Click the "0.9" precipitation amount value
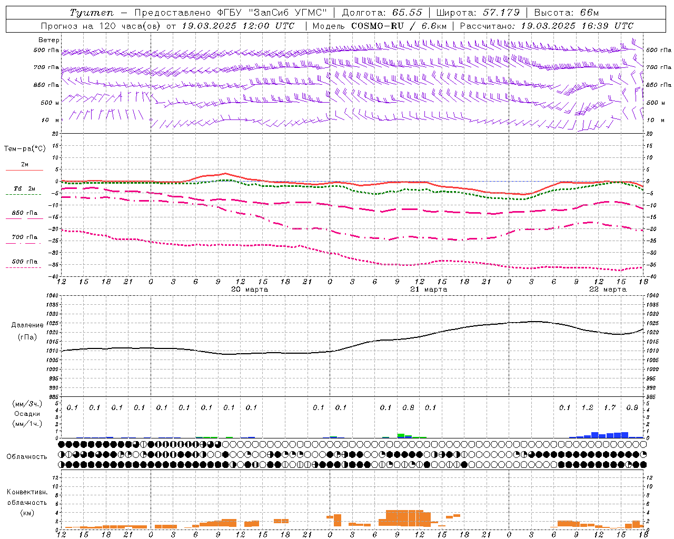The height and width of the screenshot is (539, 674). coord(632,407)
